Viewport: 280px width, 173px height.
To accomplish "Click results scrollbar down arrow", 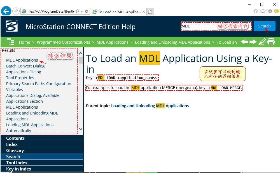I will tap(81, 129).
